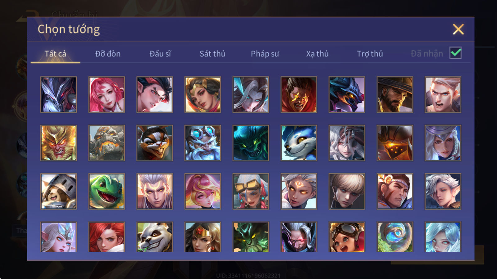Open the Trợ thủ tab

370,54
